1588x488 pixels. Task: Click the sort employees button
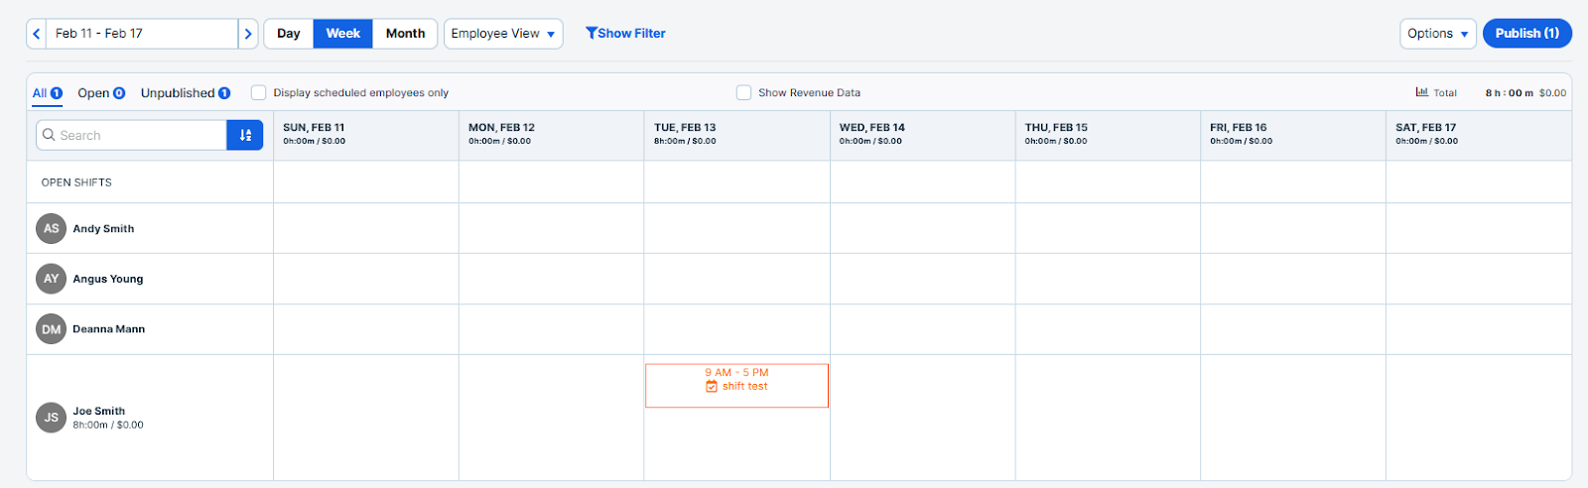coord(245,136)
